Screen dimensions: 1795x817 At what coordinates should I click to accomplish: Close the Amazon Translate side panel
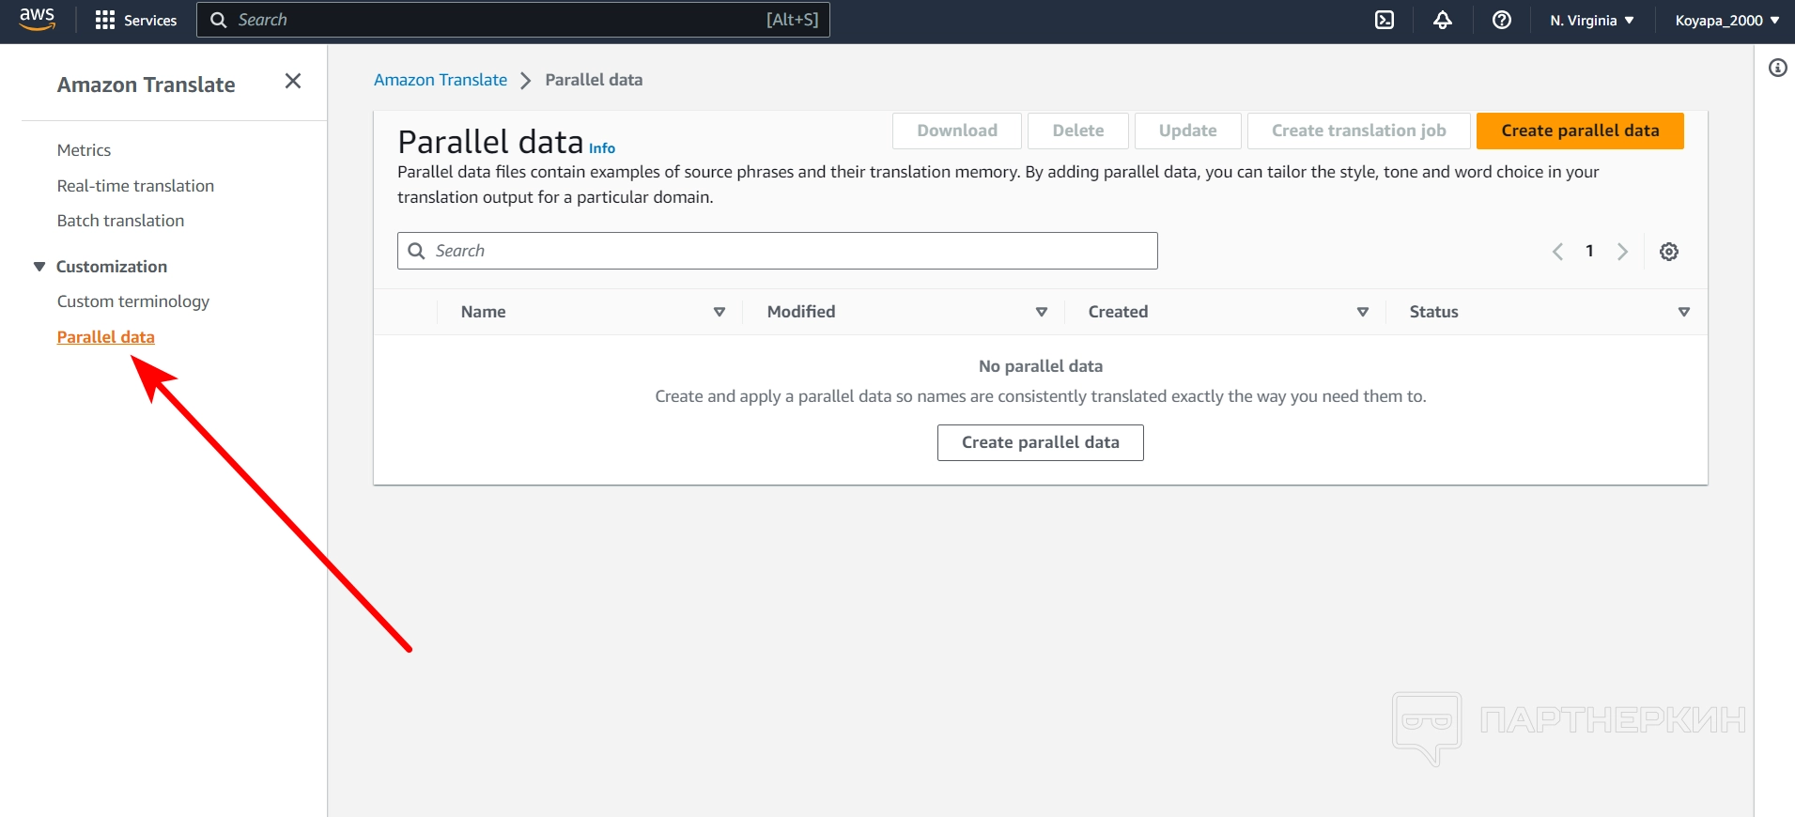(293, 82)
